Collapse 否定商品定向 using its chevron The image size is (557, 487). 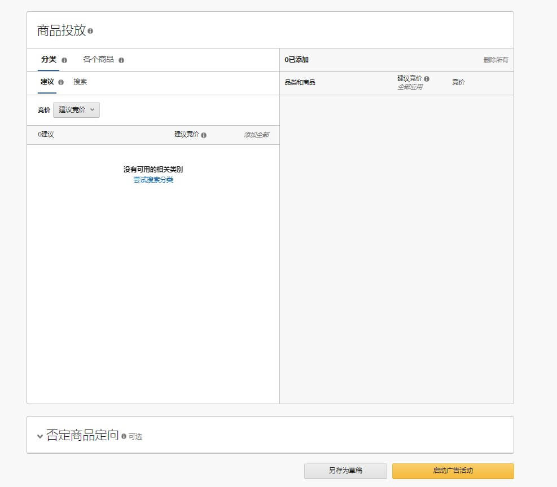[x=40, y=436]
